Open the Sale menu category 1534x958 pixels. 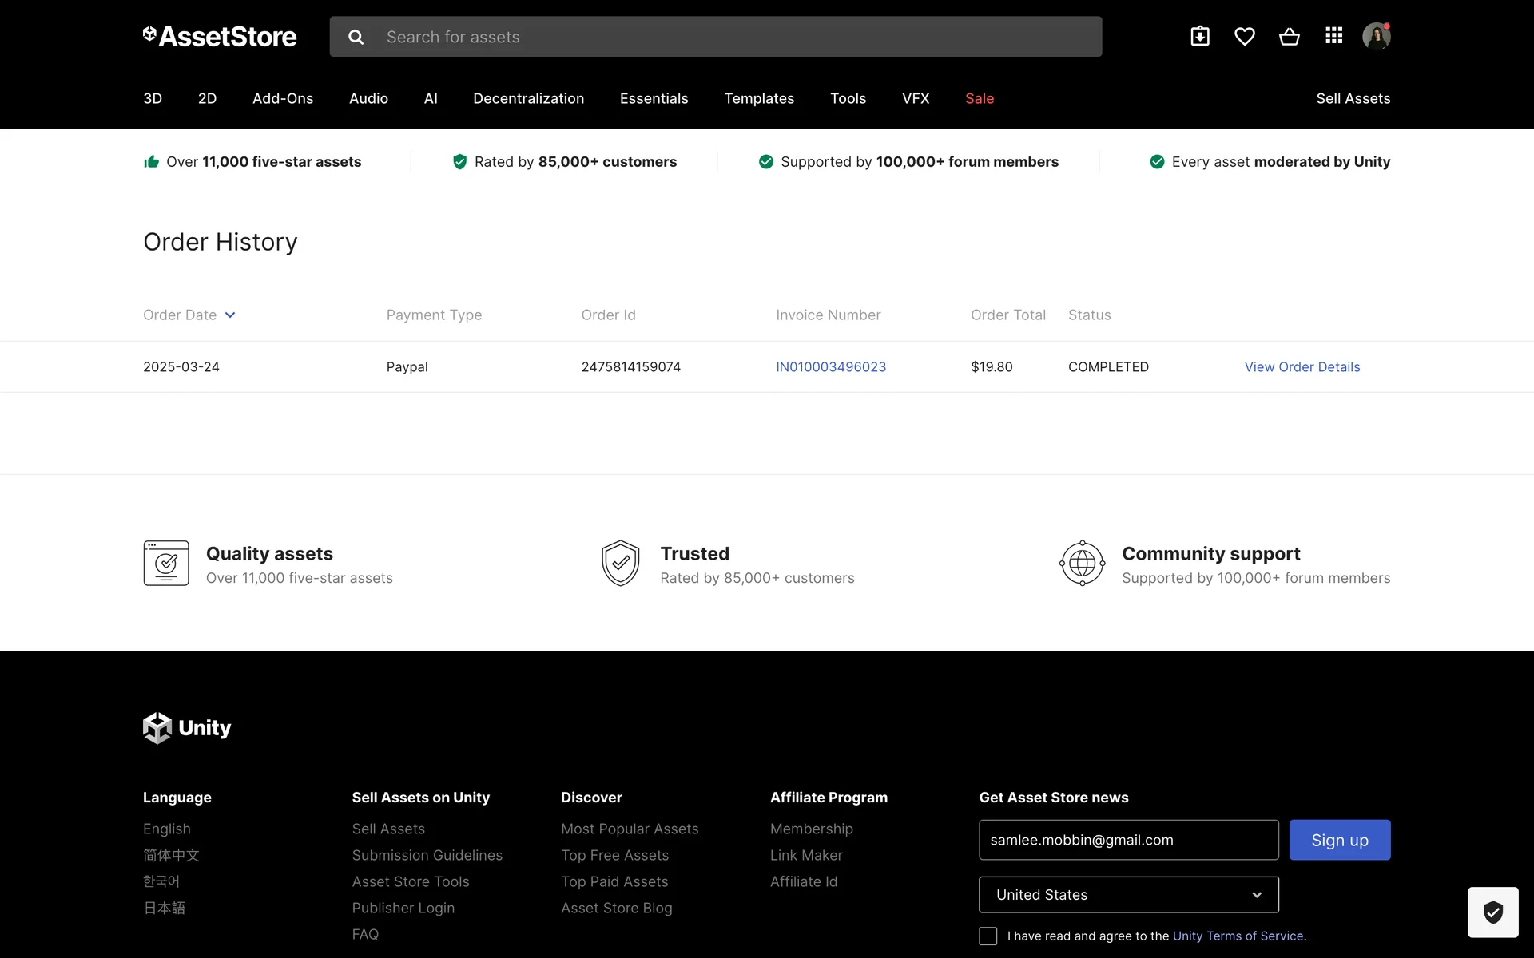tap(979, 98)
